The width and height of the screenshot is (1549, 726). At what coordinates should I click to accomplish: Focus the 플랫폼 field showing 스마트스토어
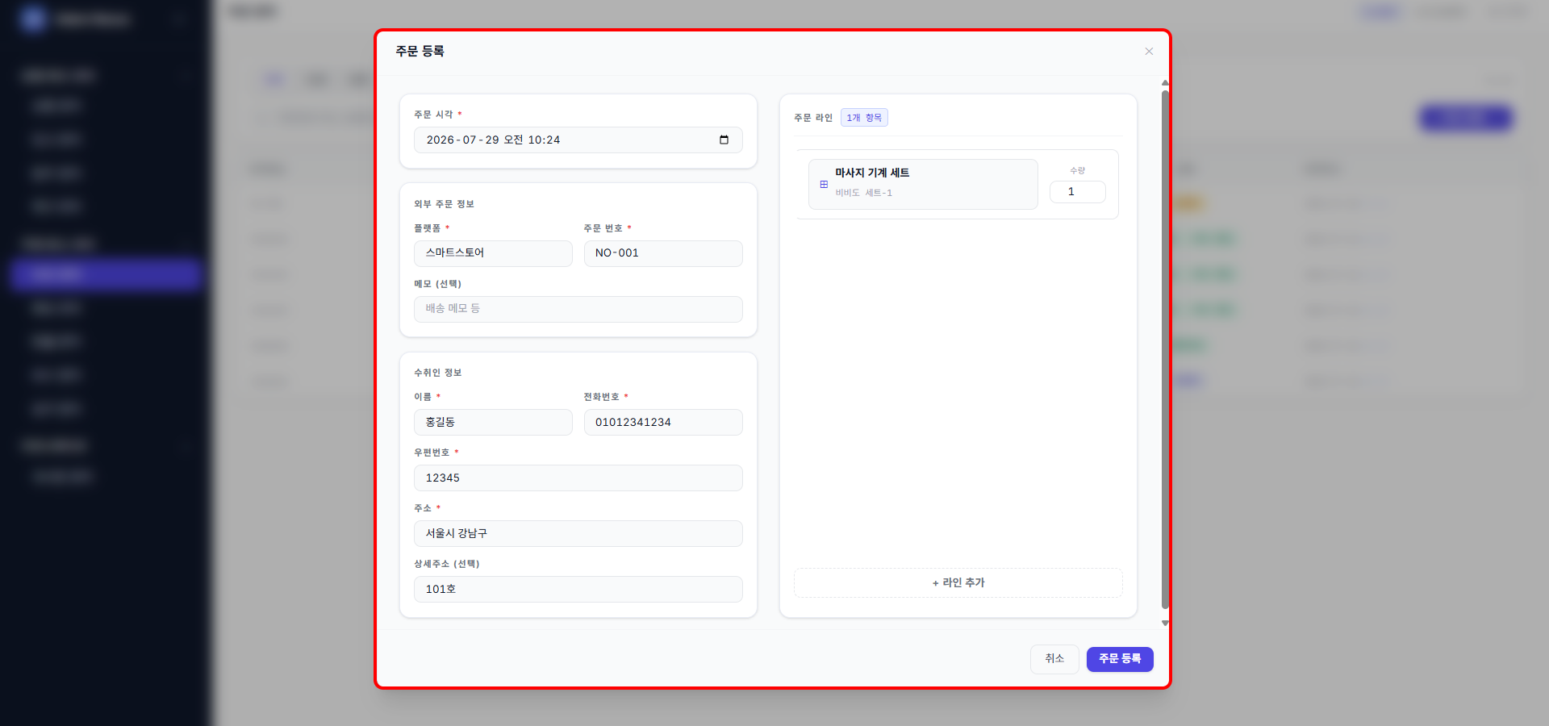[493, 253]
